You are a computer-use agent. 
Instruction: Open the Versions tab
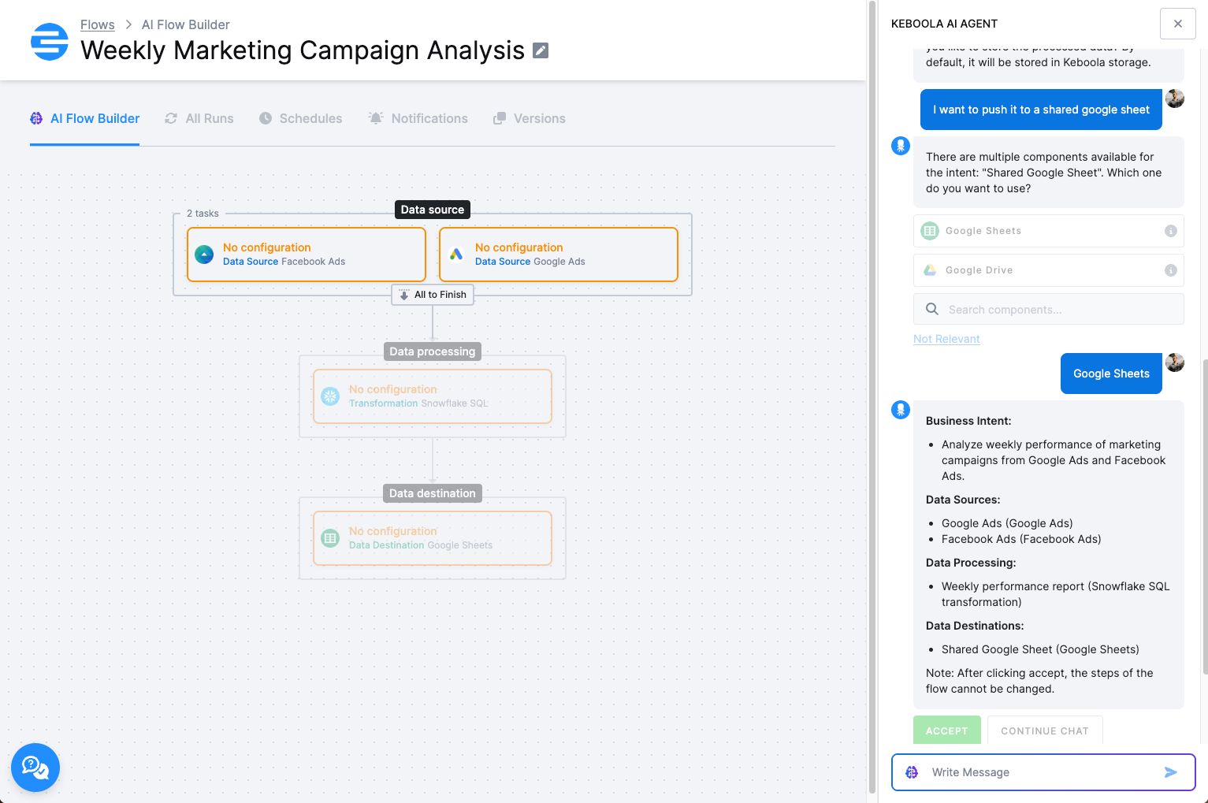pos(530,119)
